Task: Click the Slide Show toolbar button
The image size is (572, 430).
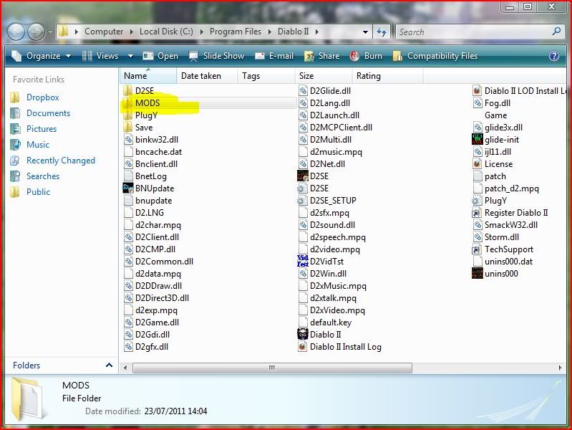Action: 216,56
